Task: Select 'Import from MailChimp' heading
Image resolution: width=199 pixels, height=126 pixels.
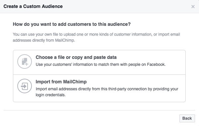Action: (61, 82)
